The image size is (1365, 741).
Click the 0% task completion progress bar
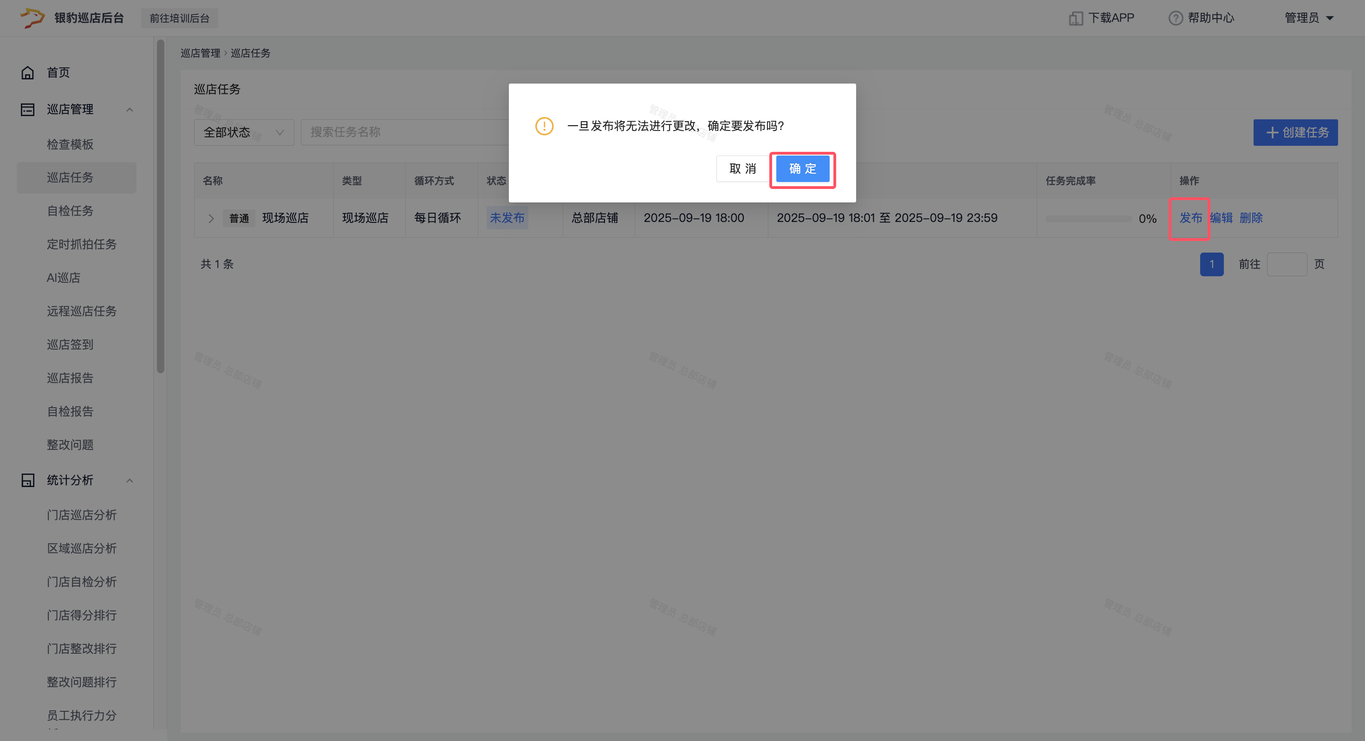coord(1088,218)
